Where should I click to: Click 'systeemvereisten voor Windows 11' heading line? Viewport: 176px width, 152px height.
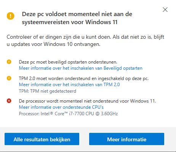(70, 22)
